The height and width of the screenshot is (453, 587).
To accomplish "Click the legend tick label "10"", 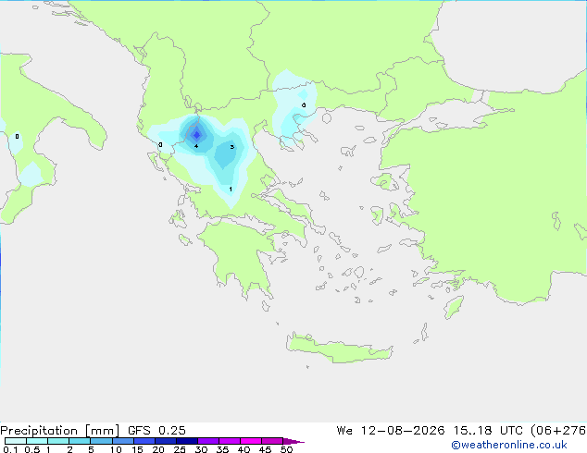I will tap(116, 449).
